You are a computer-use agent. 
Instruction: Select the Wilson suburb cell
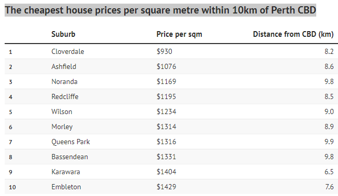pyautogui.click(x=62, y=111)
